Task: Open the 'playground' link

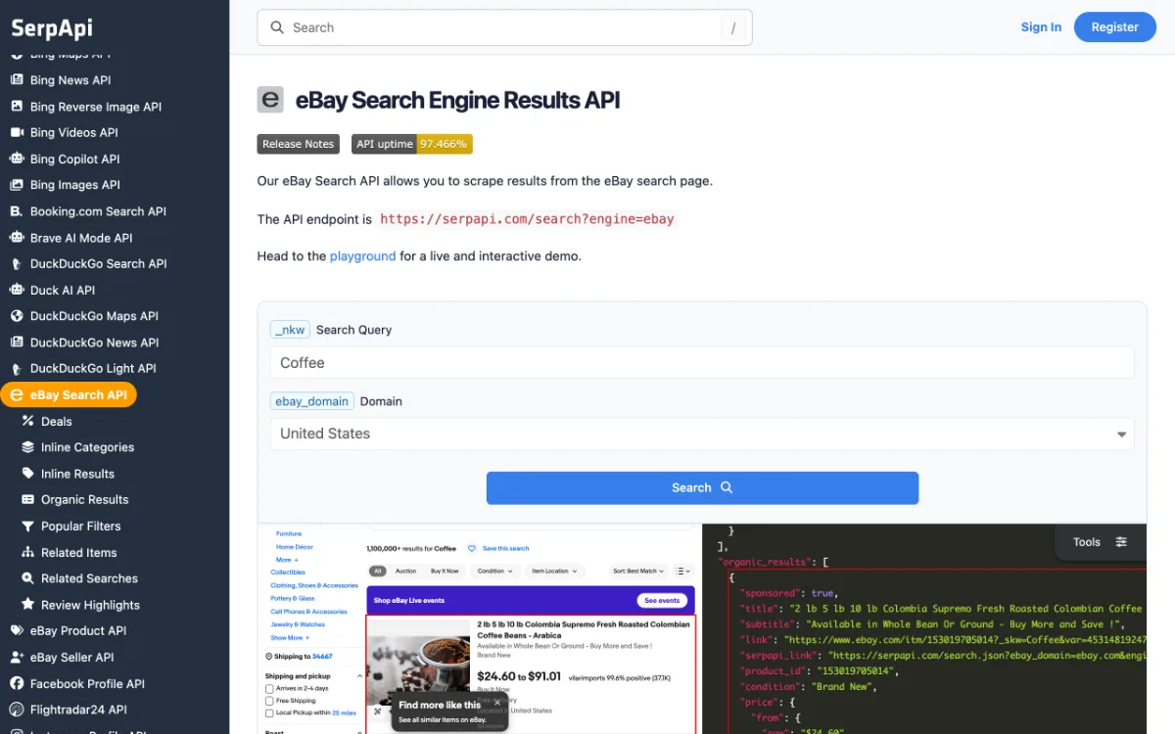Action: (362, 256)
